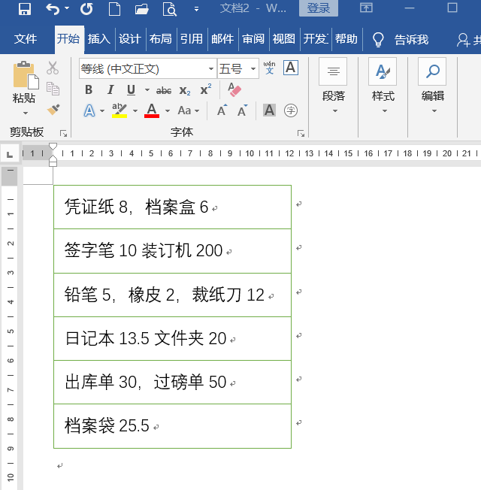Open the 剪贴板 pane launcher
Image resolution: width=481 pixels, height=490 pixels.
63,134
